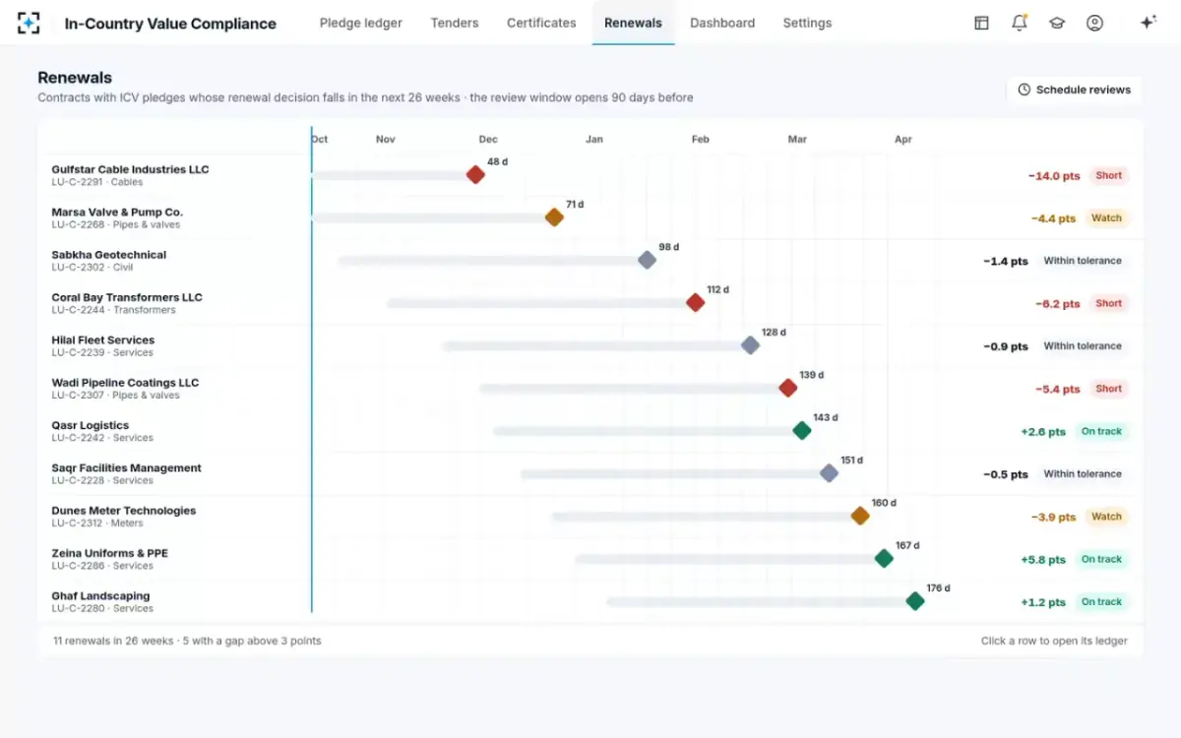This screenshot has width=1181, height=738.
Task: Select the Renewals tab
Action: coord(633,23)
